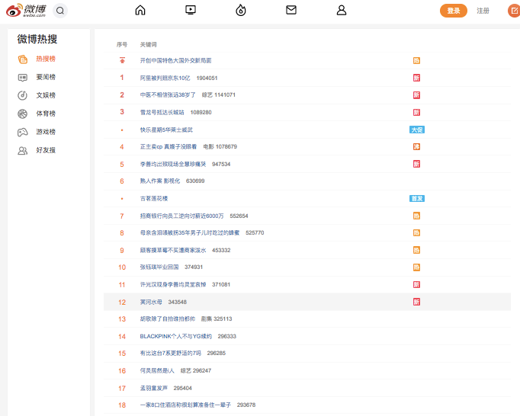Open 李善均出殡现场全慧珍痛哭 topic
This screenshot has height=416, width=520.
pyautogui.click(x=173, y=164)
